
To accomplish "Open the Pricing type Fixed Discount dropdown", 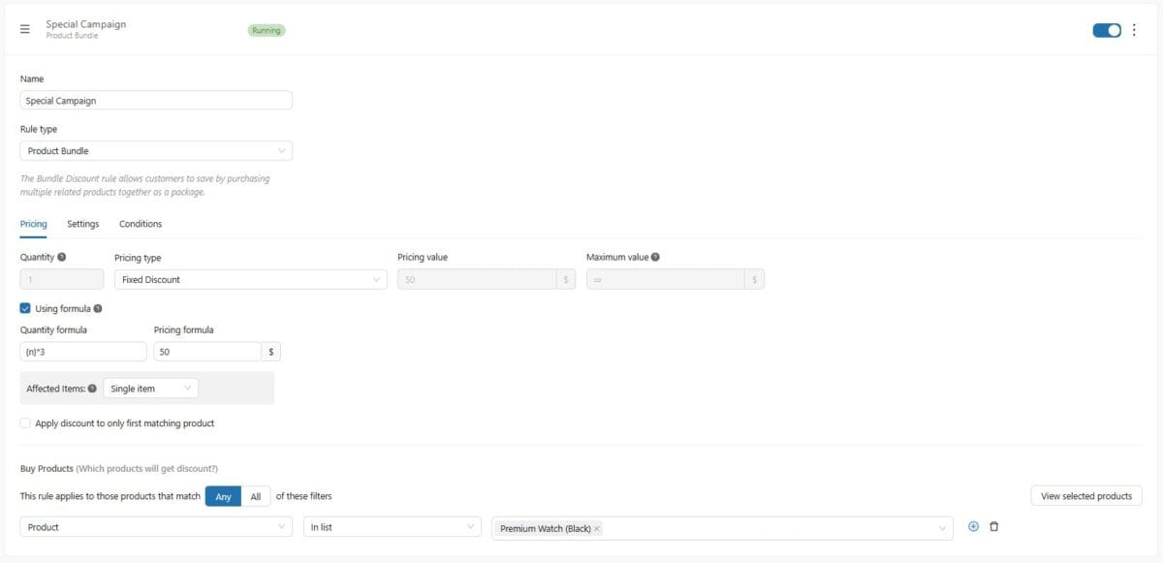I will [x=251, y=279].
